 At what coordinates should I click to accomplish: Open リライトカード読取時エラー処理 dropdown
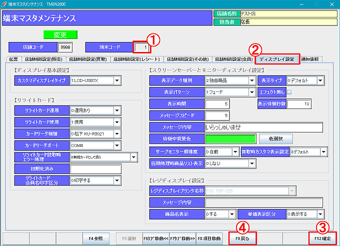click(133, 157)
